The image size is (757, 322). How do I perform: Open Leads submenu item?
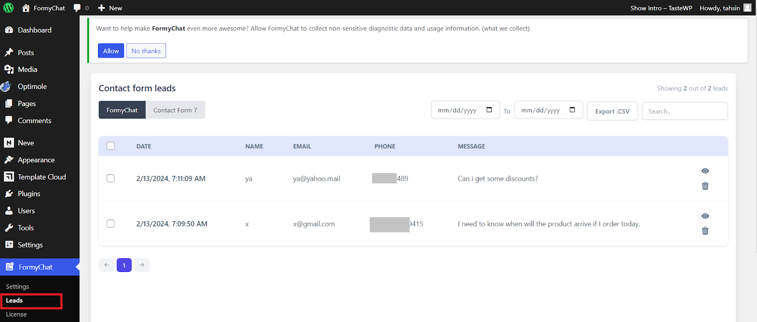point(14,300)
